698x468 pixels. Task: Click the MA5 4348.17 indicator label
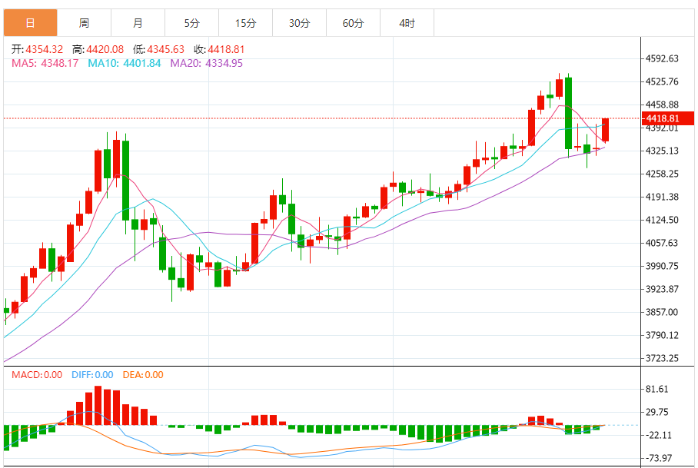pos(45,63)
